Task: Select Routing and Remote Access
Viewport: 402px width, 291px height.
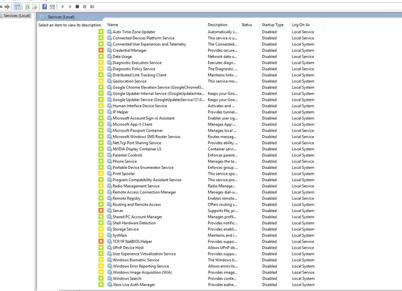Action: coord(137,204)
